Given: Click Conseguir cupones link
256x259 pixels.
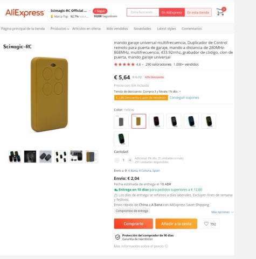Looking at the screenshot, I should pyautogui.click(x=184, y=97).
